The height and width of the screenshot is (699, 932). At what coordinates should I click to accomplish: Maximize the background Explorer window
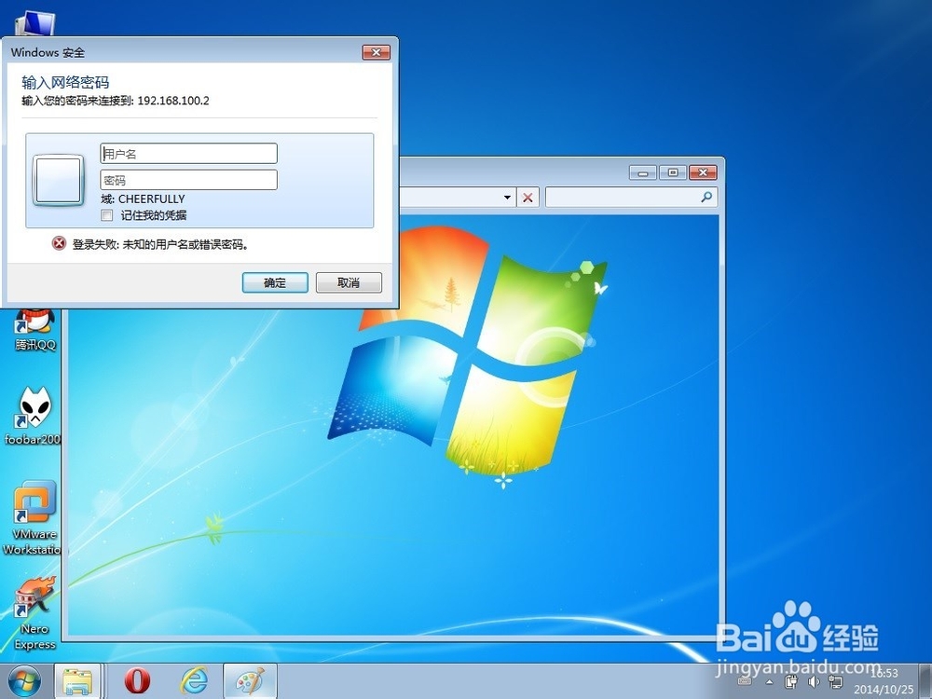coord(672,172)
